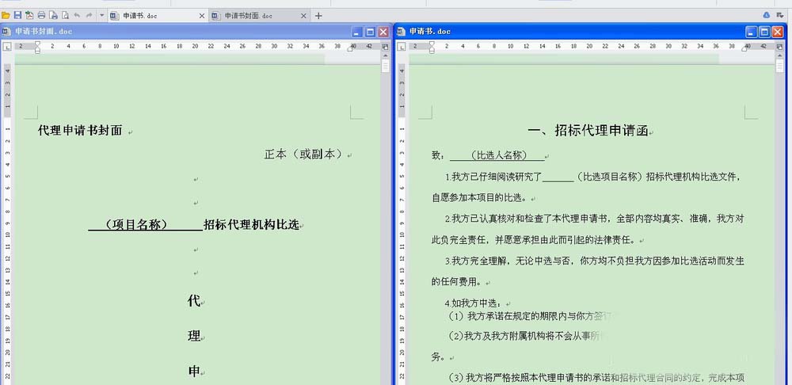Click the Redo arrow icon
792x385 pixels.
point(89,16)
